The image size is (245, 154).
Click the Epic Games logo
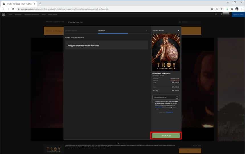coord(3,14)
